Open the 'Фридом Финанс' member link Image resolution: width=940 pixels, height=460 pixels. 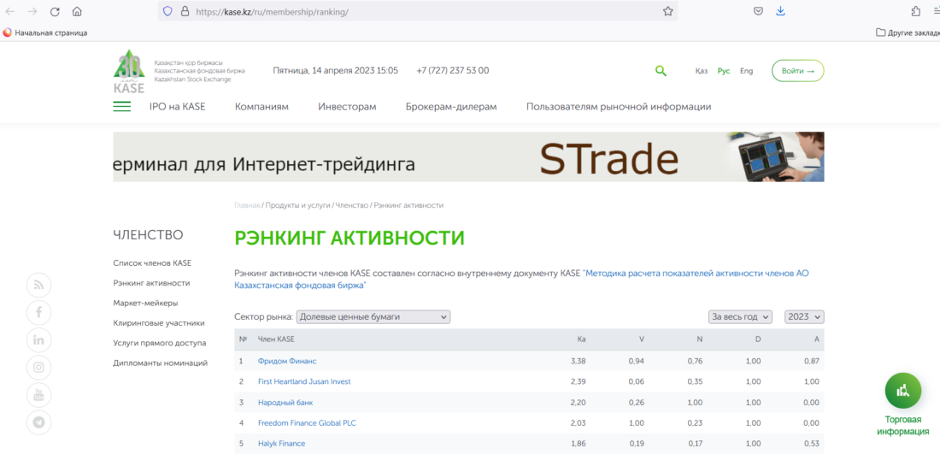tap(287, 361)
